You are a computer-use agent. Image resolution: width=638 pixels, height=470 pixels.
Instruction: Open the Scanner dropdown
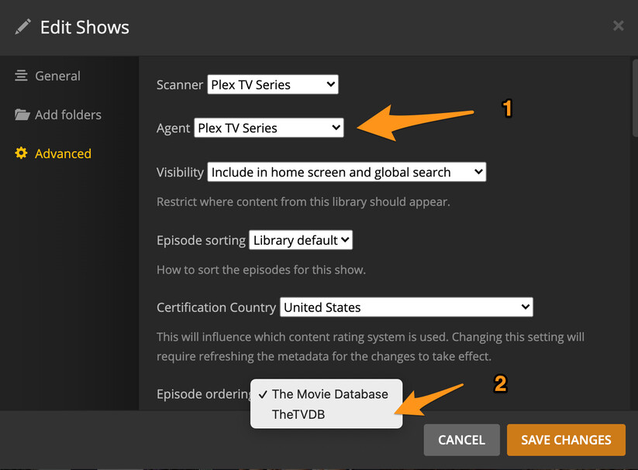[273, 84]
